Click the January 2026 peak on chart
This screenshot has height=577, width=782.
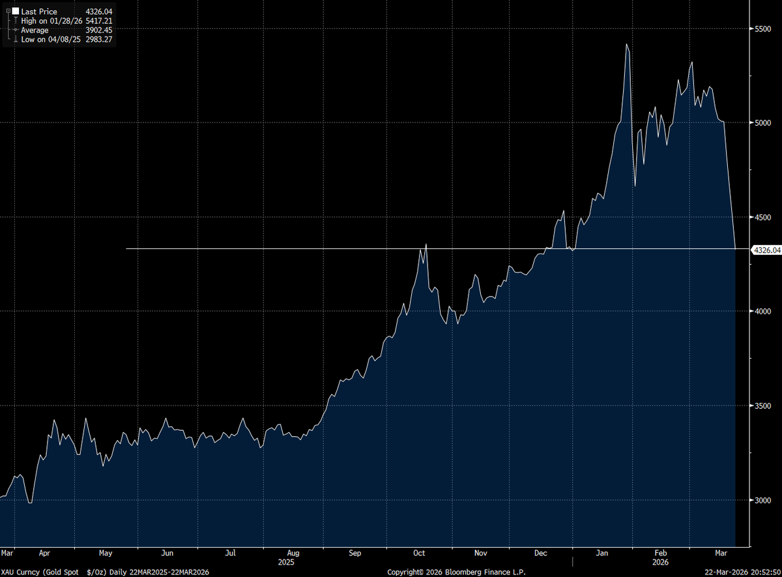pos(626,44)
